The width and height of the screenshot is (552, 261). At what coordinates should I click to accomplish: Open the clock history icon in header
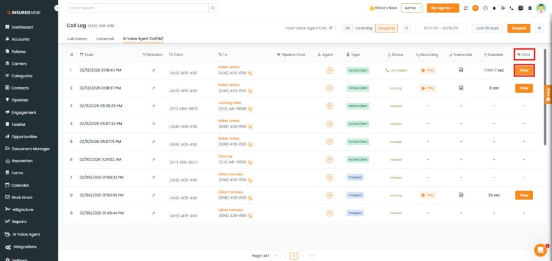pos(485,8)
